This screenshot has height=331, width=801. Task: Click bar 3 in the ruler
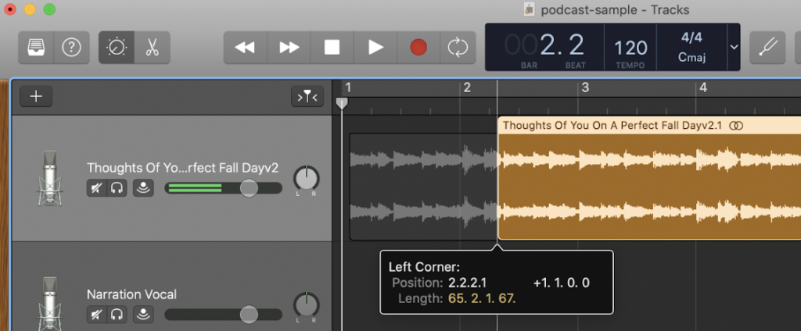(585, 87)
